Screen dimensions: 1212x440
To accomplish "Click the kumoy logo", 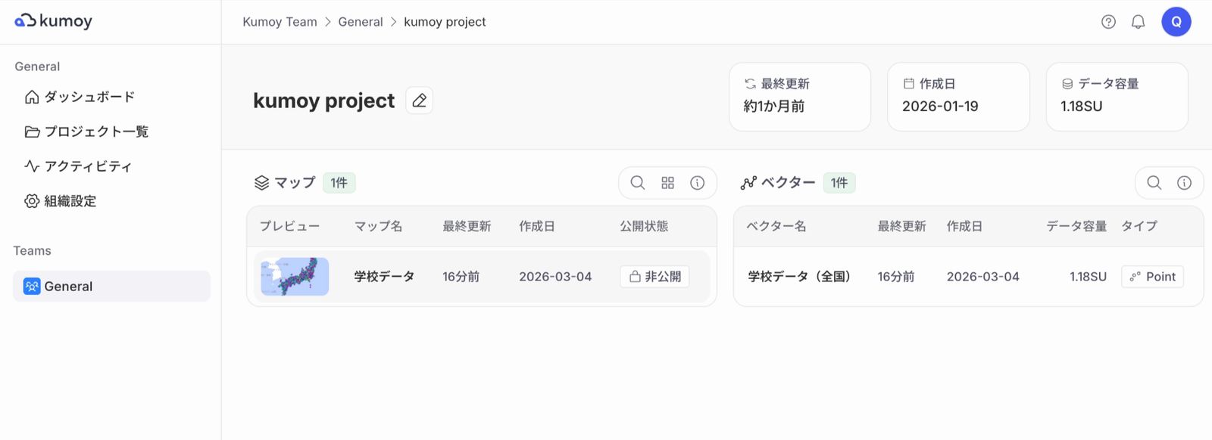I will [x=53, y=21].
